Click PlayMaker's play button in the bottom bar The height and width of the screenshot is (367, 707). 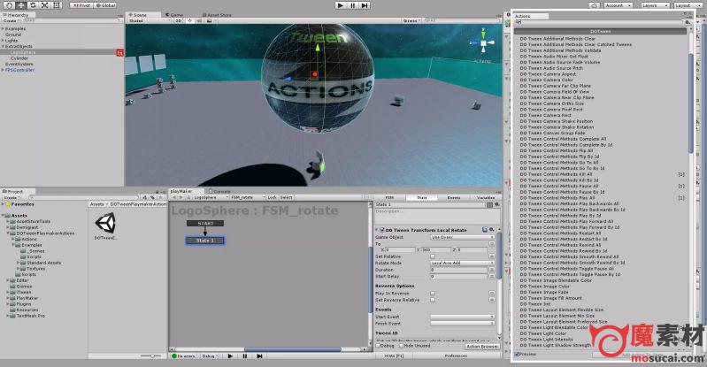click(x=230, y=356)
